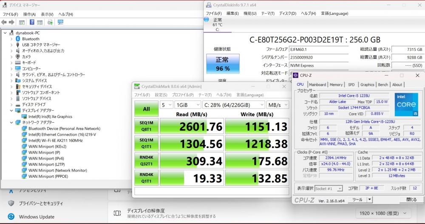This screenshot has width=425, height=224.
Task: Click the ファームウェア field showing EJFM60.1
Action: click(319, 50)
